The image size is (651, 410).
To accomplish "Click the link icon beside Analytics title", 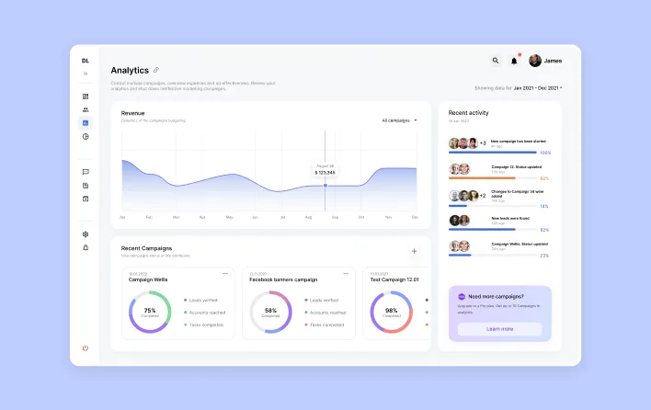I will point(156,70).
